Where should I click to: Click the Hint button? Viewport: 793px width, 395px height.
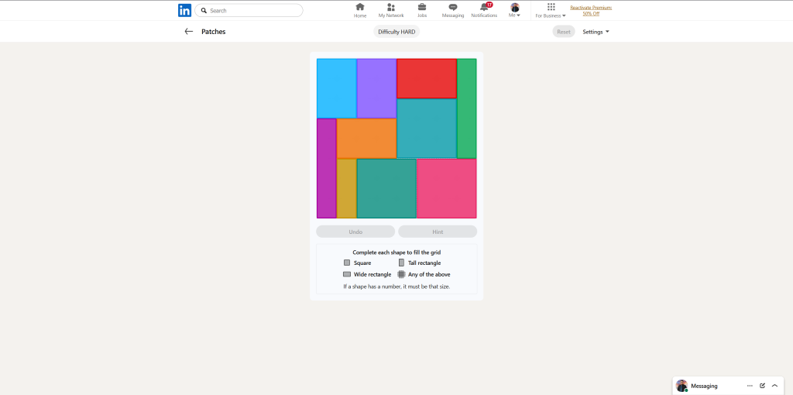[438, 232]
